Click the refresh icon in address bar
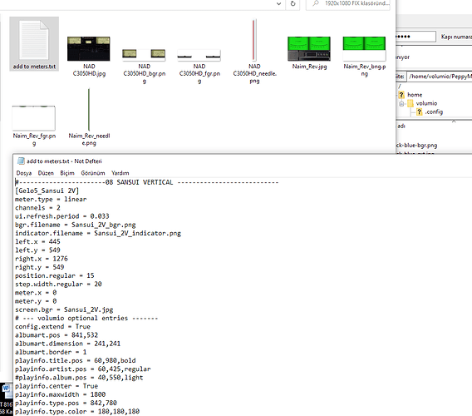 click(293, 4)
